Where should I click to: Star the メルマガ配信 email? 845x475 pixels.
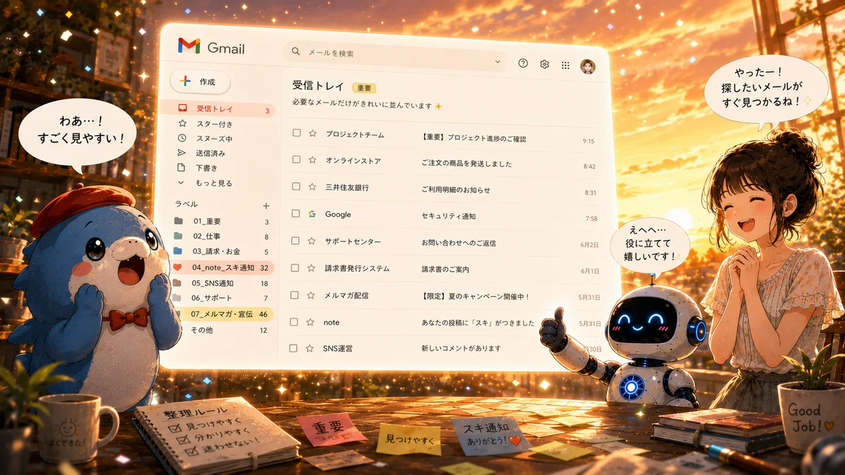311,295
